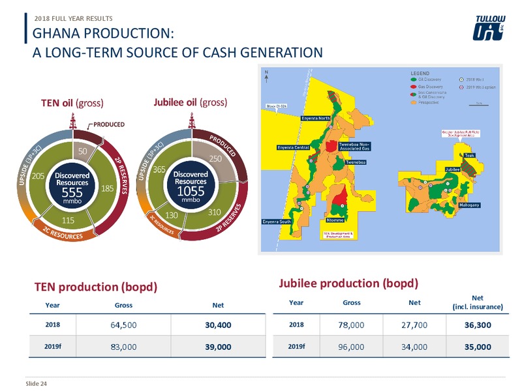
Task: Click the oil rig icon above Jubilee chart
Action: point(191,121)
